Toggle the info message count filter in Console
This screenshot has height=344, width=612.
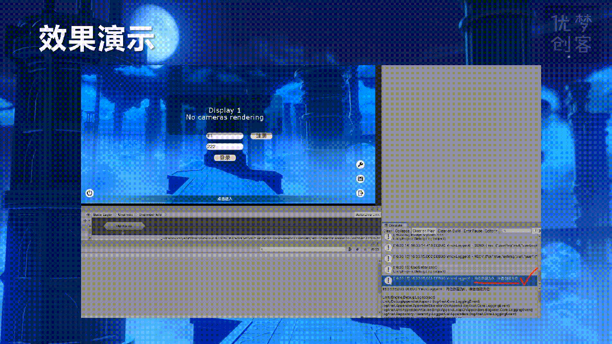pos(538,231)
